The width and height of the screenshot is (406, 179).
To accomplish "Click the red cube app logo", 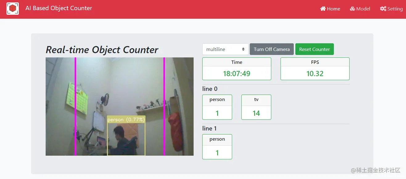I will [13, 9].
